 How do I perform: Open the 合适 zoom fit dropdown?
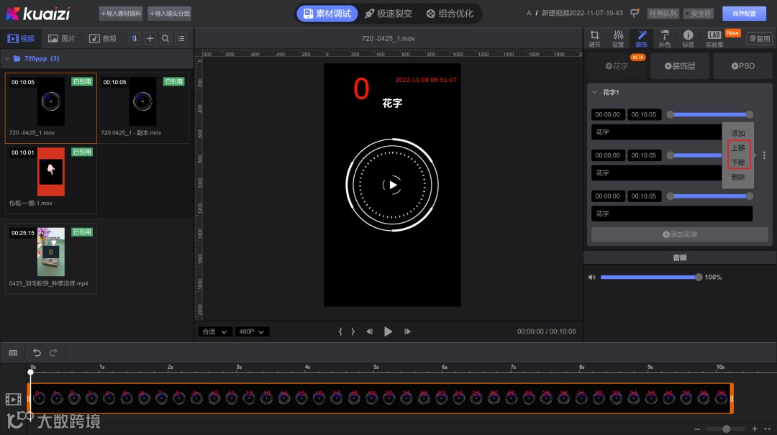tap(215, 331)
